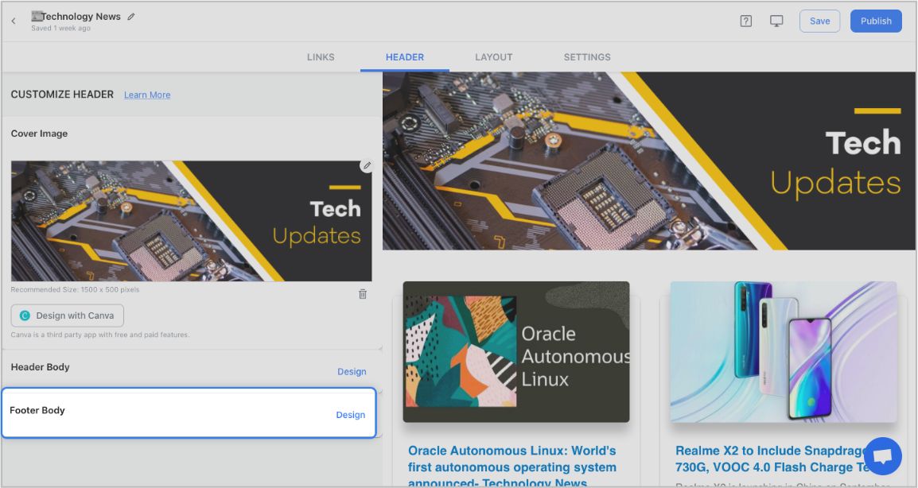Delete the cover image with the trash icon
The height and width of the screenshot is (488, 918).
pos(363,294)
